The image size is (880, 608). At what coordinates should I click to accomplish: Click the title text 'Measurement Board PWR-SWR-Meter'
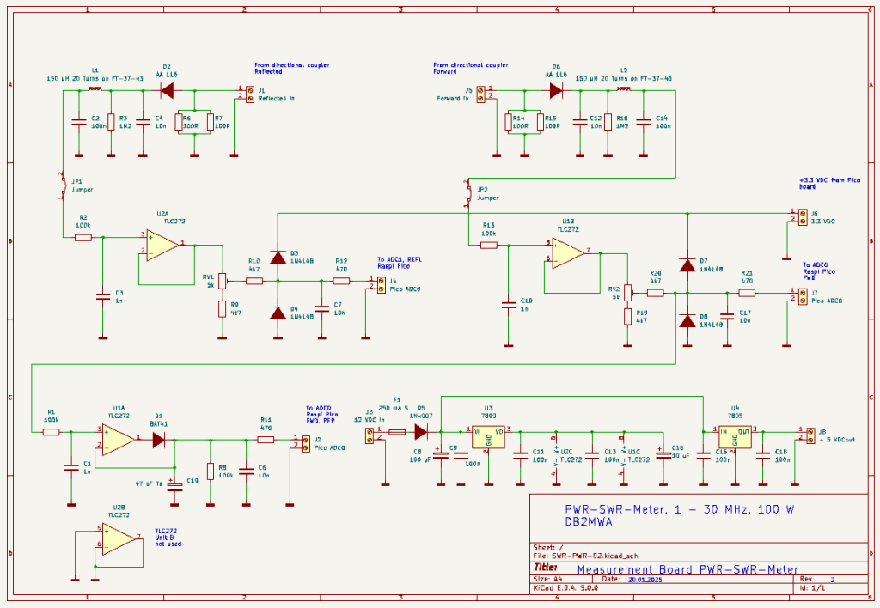click(x=687, y=569)
